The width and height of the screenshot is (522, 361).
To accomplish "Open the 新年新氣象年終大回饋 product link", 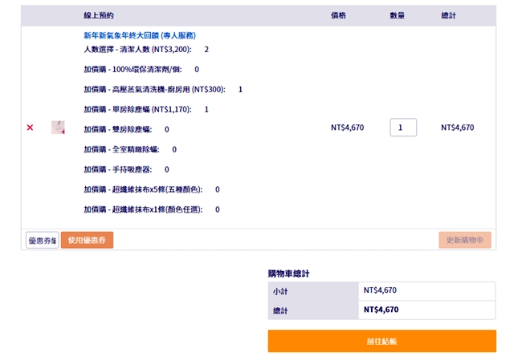I will point(140,35).
